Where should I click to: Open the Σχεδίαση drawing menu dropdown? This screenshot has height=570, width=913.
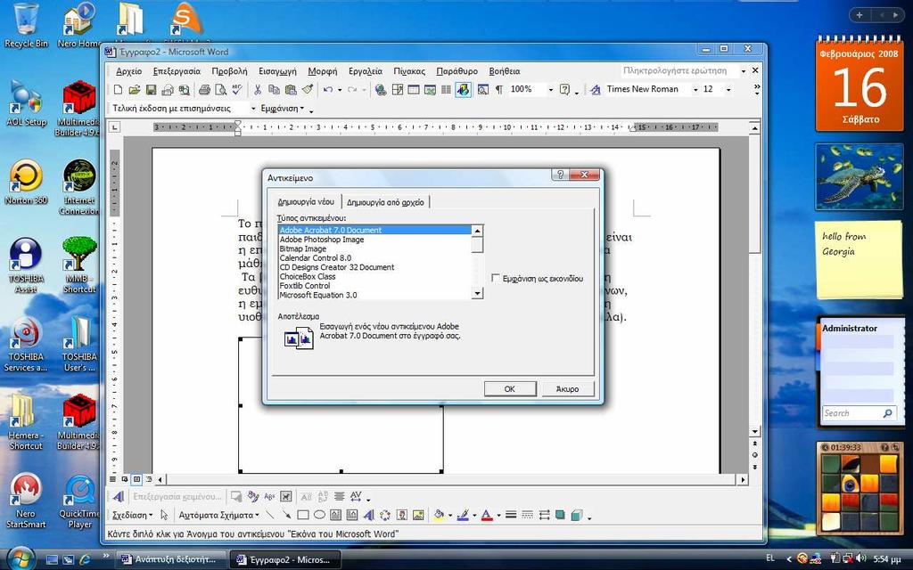tap(132, 515)
